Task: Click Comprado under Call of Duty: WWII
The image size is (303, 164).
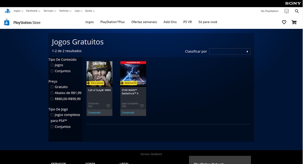Action: pos(94,112)
